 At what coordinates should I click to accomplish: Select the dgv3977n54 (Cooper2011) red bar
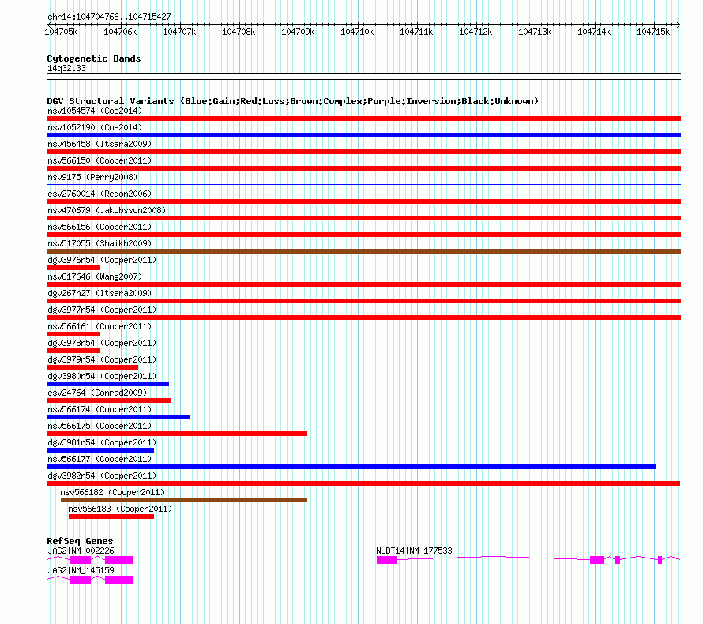point(363,318)
